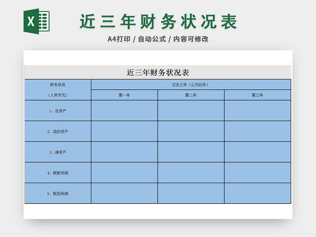Click the 总资产 cell under 第二年
The width and height of the screenshot is (316, 237).
pyautogui.click(x=191, y=111)
